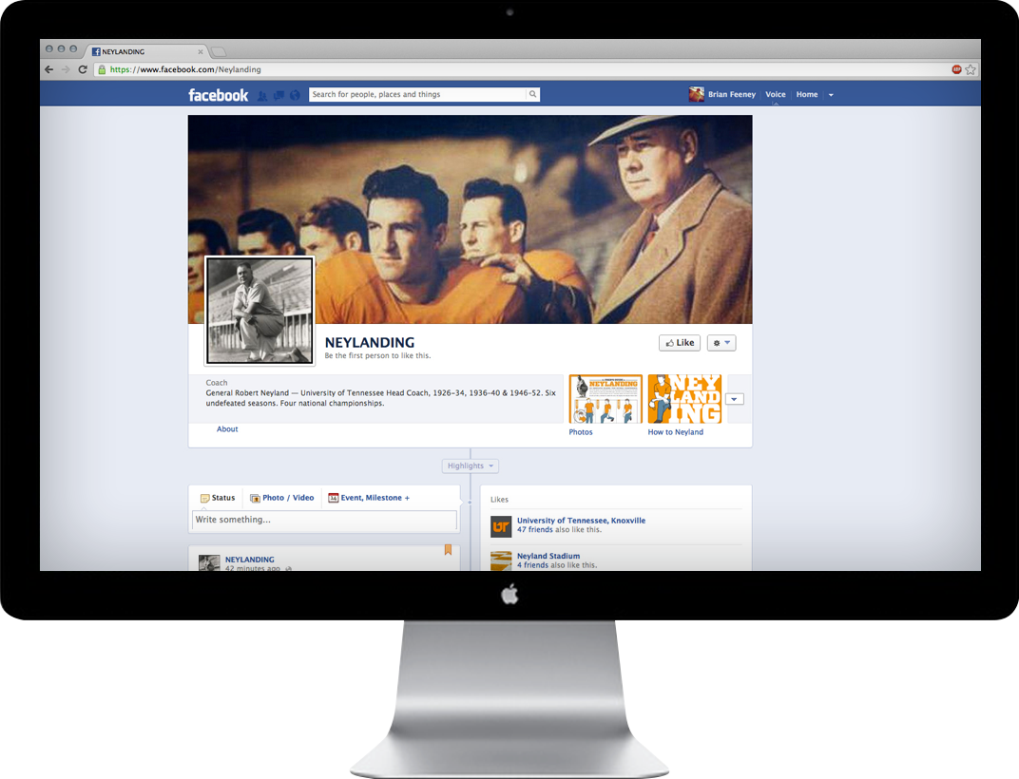1019x779 pixels.
Task: Open the gear settings dropdown
Action: click(x=721, y=343)
